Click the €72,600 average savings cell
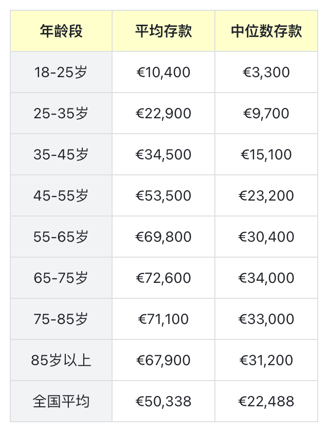The image size is (328, 432). coord(163,278)
